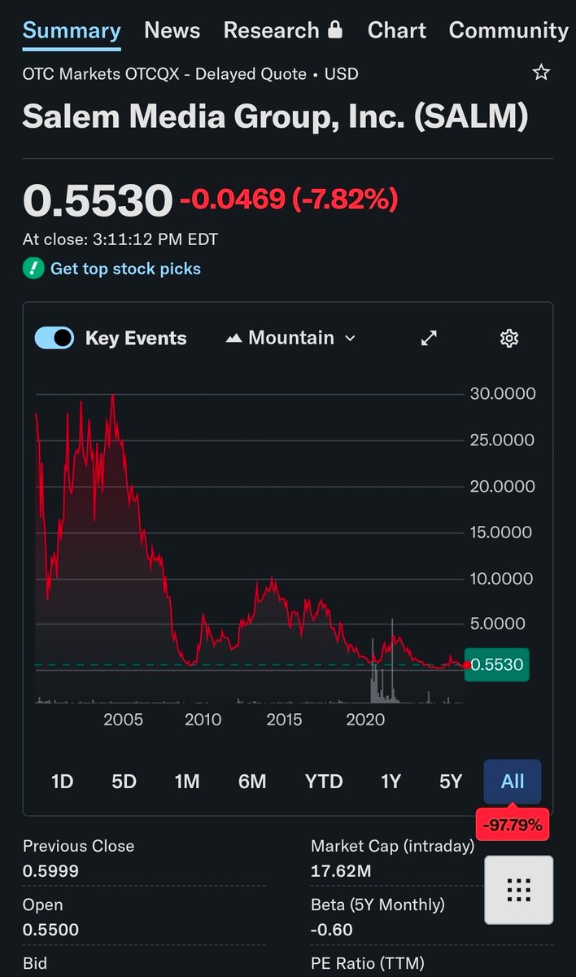Open the Community tab
The image size is (576, 977).
click(508, 30)
